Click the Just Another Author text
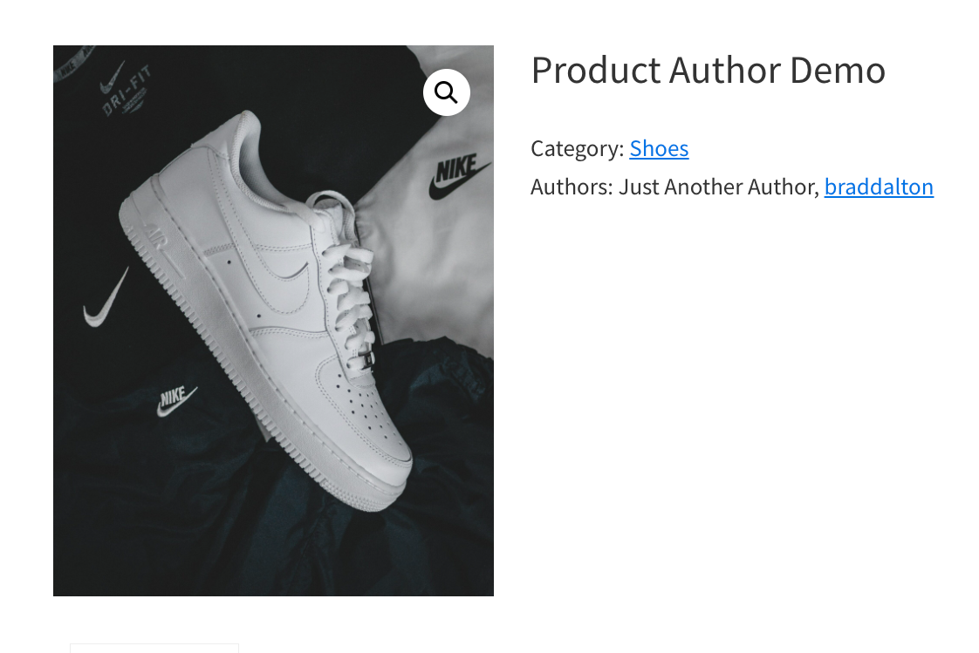This screenshot has height=653, width=979. 718,187
